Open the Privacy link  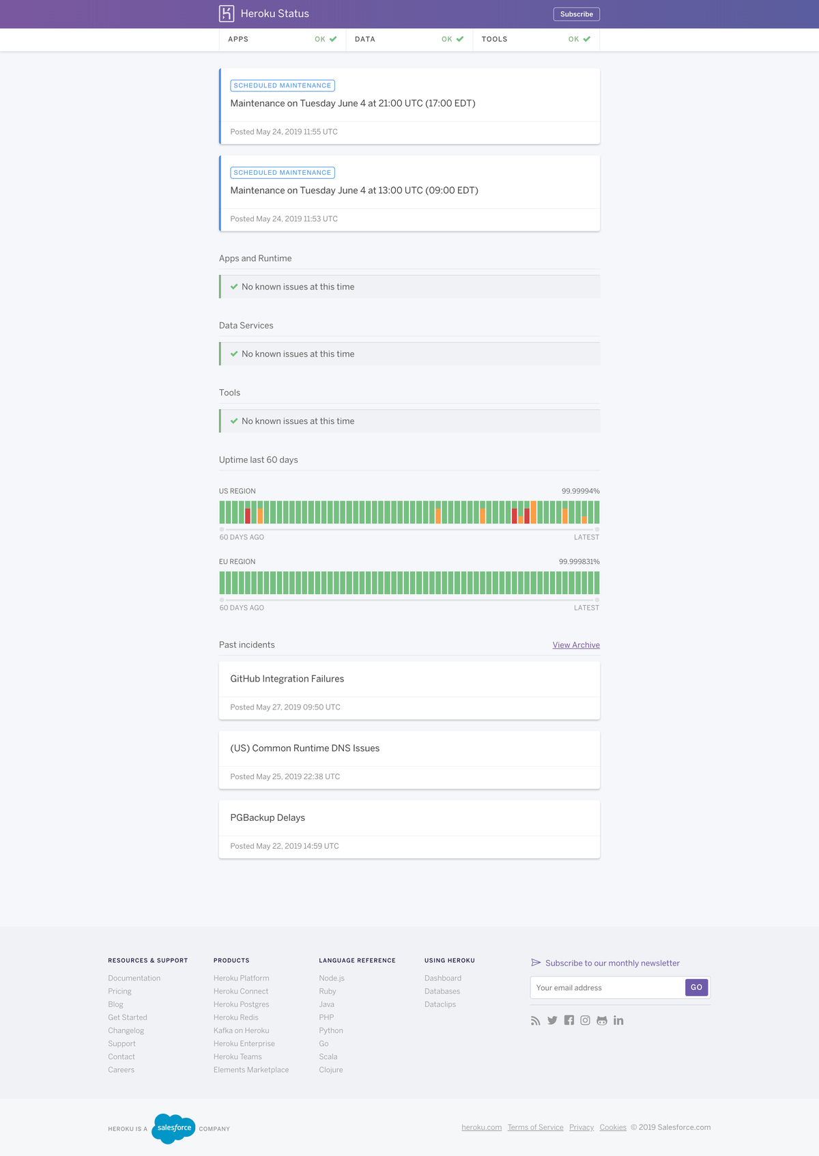tap(581, 1127)
